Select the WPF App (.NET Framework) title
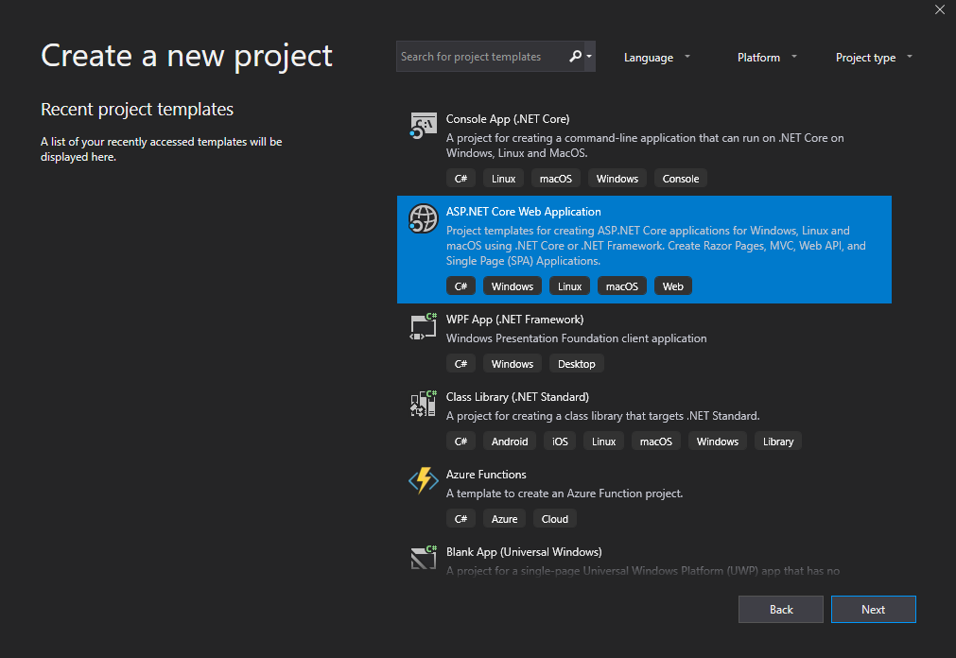This screenshot has height=658, width=956. tap(514, 320)
